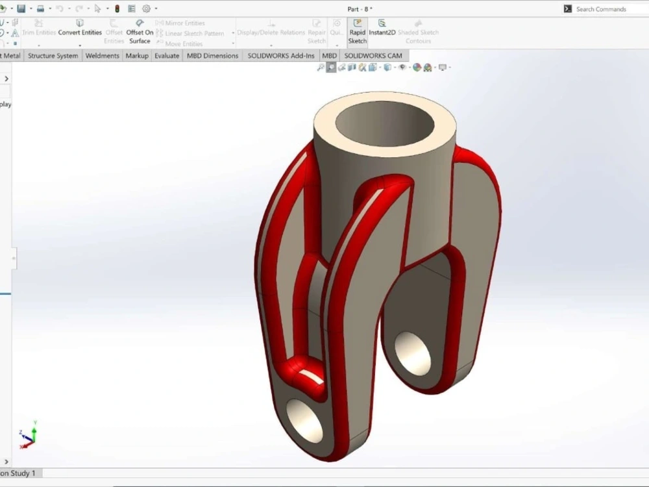Screen dimensions: 649x487
Task: Click the View Settings monitor icon
Action: point(443,67)
